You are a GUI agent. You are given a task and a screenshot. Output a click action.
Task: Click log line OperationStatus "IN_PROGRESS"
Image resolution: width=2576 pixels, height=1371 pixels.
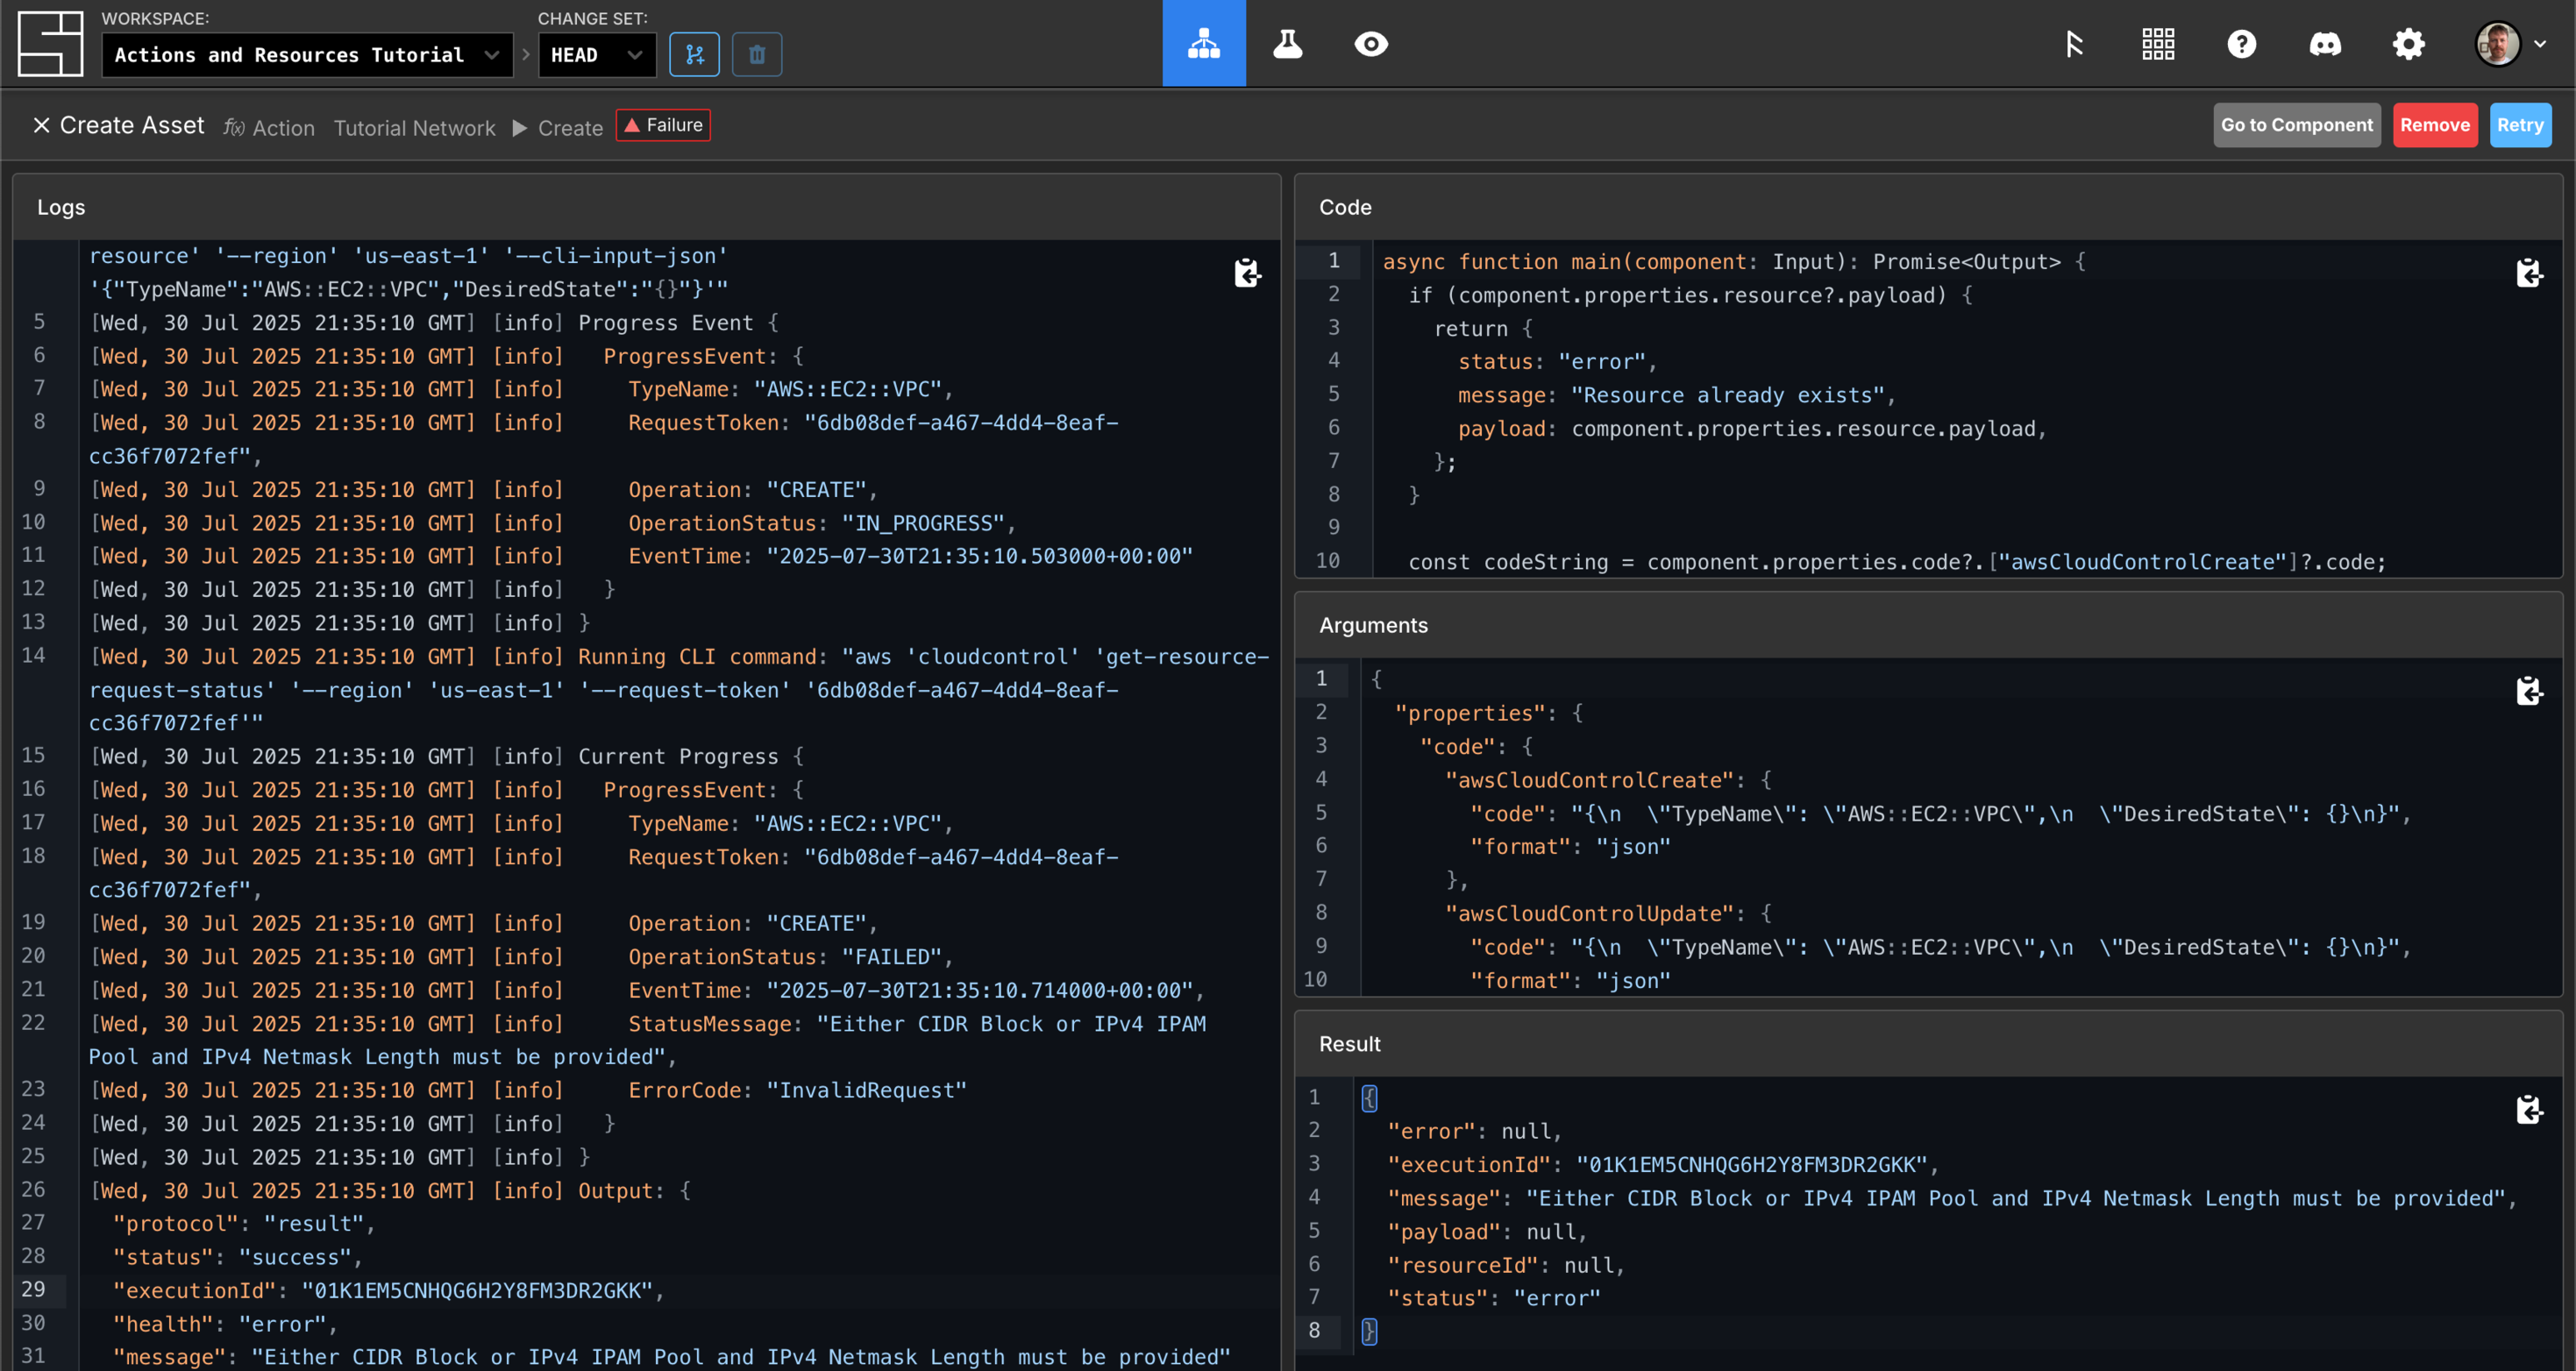pos(552,523)
